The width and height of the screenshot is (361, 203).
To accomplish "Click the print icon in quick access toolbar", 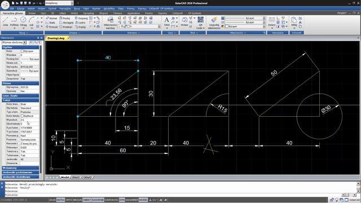I will 29,3.
